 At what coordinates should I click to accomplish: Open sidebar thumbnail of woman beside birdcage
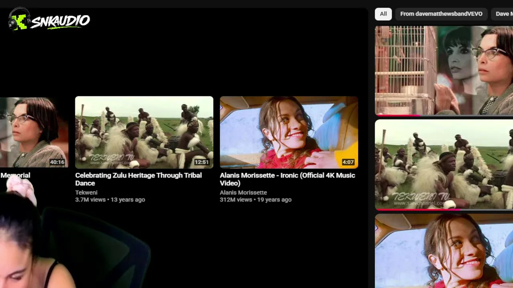pyautogui.click(x=444, y=71)
